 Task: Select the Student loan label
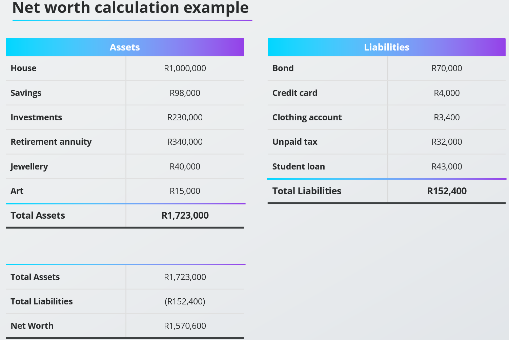click(x=299, y=166)
